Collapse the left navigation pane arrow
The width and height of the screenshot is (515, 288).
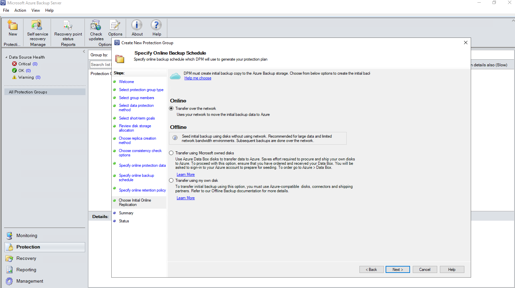click(x=84, y=52)
